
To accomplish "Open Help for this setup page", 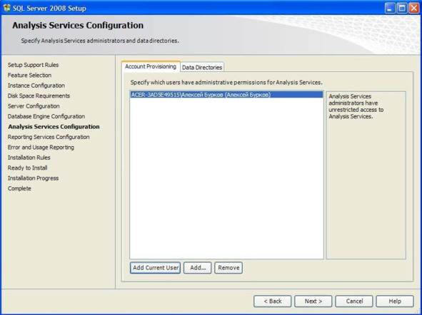I will click(x=395, y=301).
